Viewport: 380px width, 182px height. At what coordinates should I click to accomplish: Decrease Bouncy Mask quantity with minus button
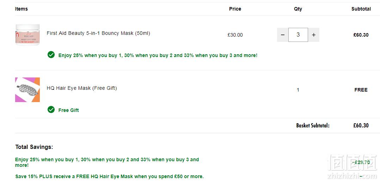tap(283, 35)
